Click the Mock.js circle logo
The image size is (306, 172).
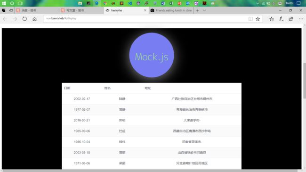(x=152, y=55)
